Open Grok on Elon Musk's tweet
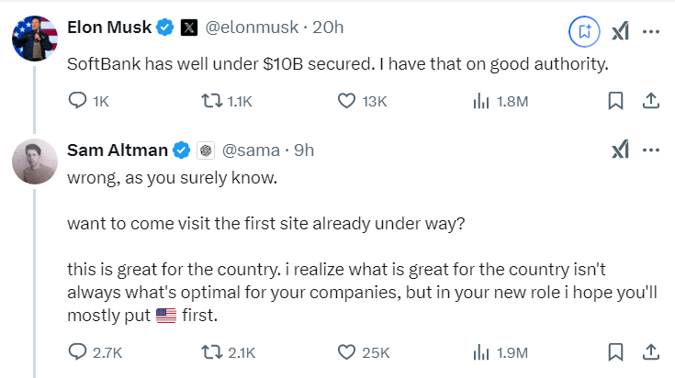Viewport: 675px width, 378px height. coord(620,30)
